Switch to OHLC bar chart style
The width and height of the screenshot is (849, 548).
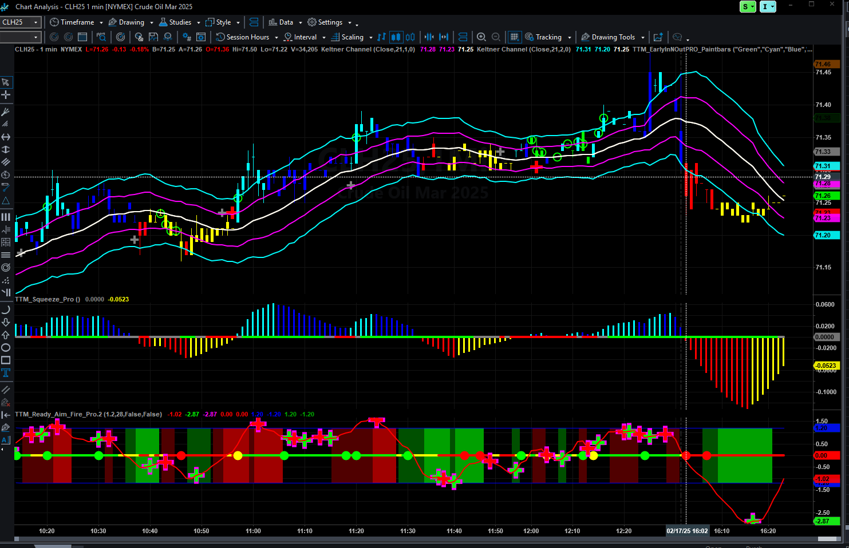[x=382, y=37]
